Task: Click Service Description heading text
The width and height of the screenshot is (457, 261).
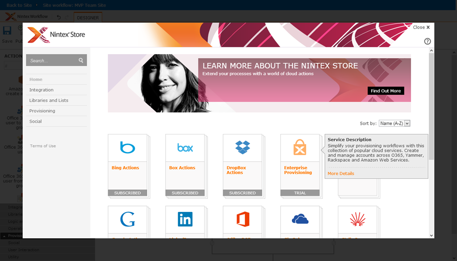Action: [349, 139]
